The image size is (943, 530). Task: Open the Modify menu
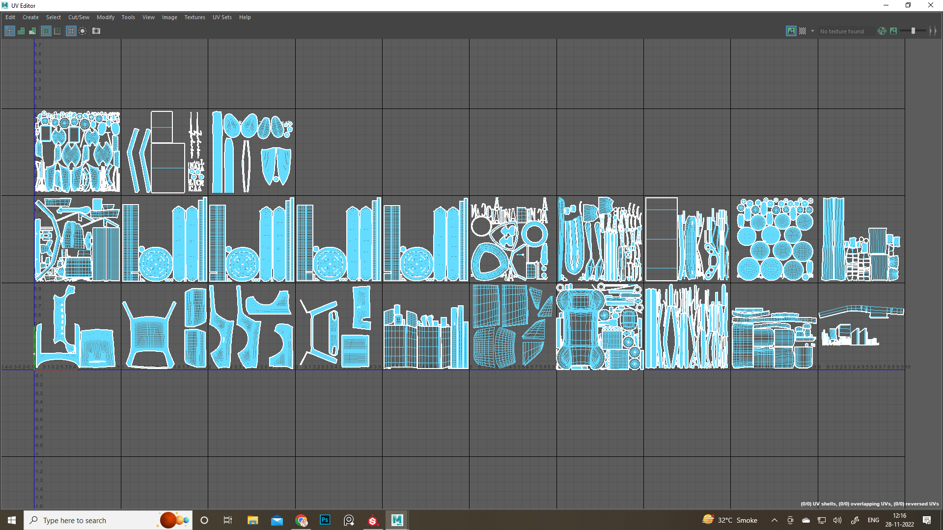tap(106, 17)
